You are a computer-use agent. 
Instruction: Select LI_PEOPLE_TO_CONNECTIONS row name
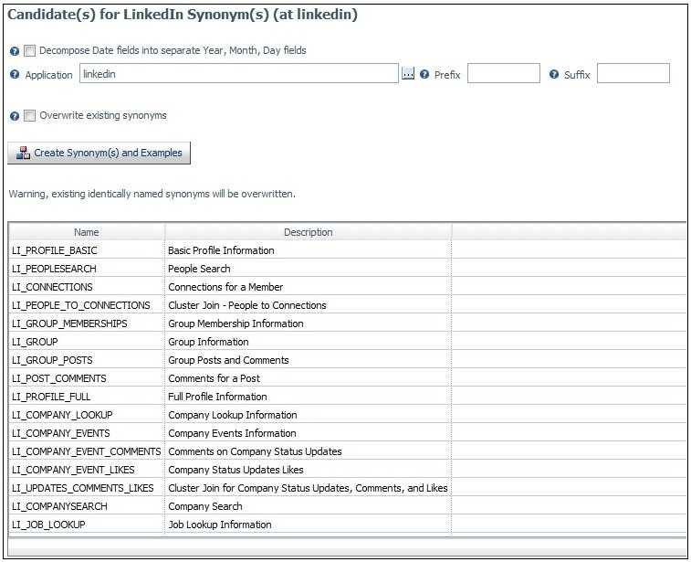[x=80, y=305]
